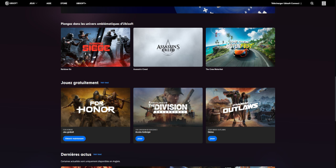Click Jouer for The Division Resurgence
The height and width of the screenshot is (168, 336).
[140, 139]
